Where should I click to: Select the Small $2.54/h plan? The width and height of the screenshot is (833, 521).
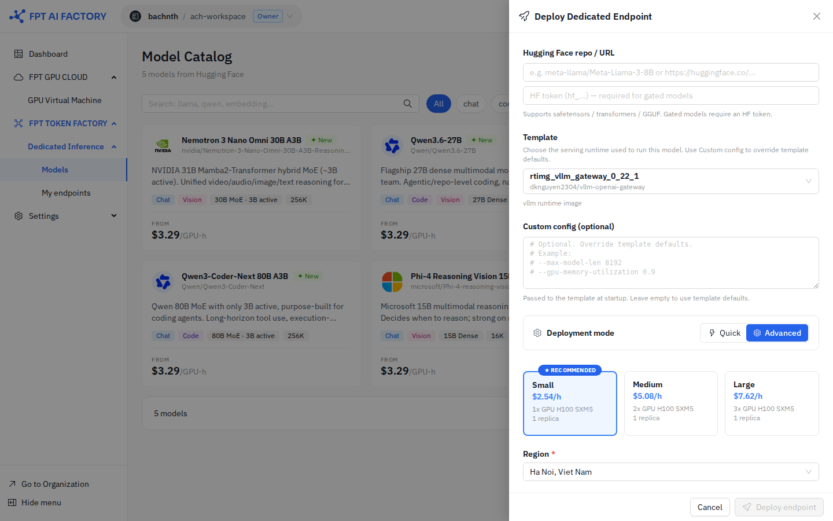(570, 403)
